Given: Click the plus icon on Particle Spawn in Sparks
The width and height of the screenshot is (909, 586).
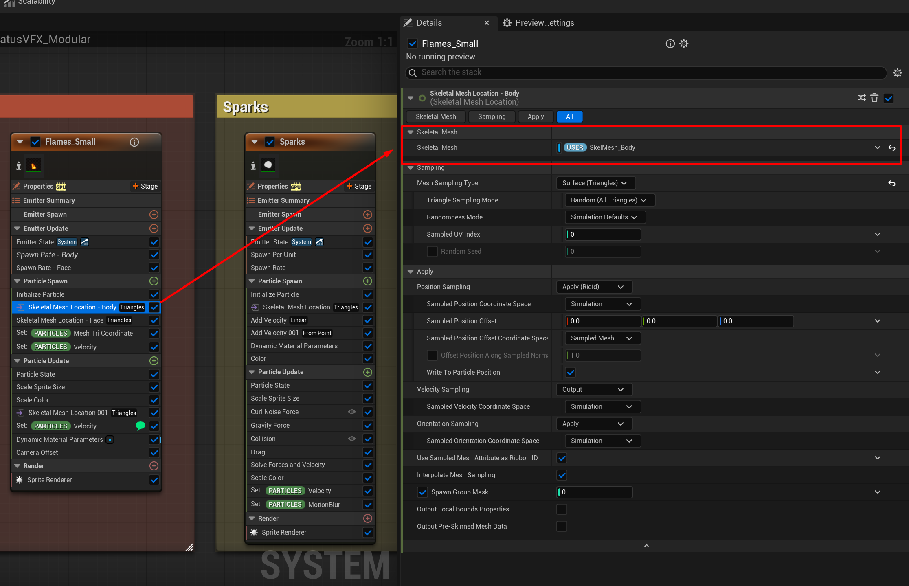Looking at the screenshot, I should 367,281.
